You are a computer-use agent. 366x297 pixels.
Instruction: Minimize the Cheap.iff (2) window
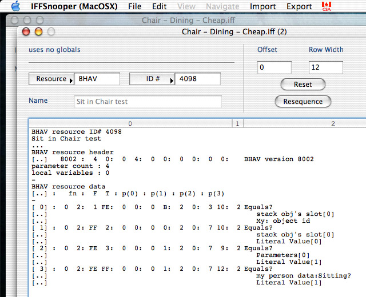(39, 32)
